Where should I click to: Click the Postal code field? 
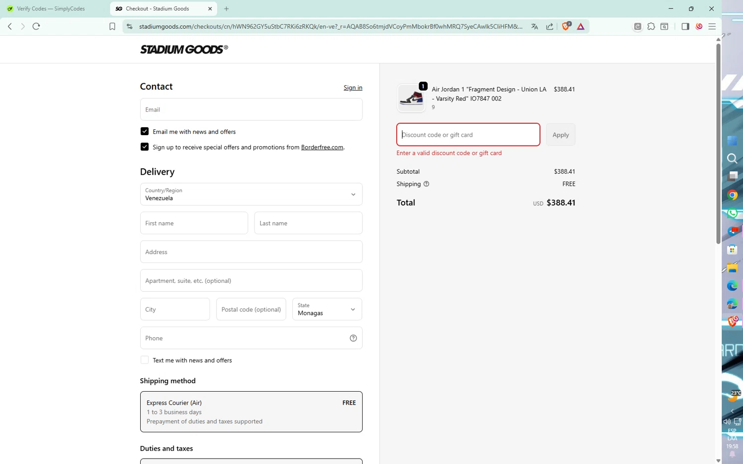[251, 309]
